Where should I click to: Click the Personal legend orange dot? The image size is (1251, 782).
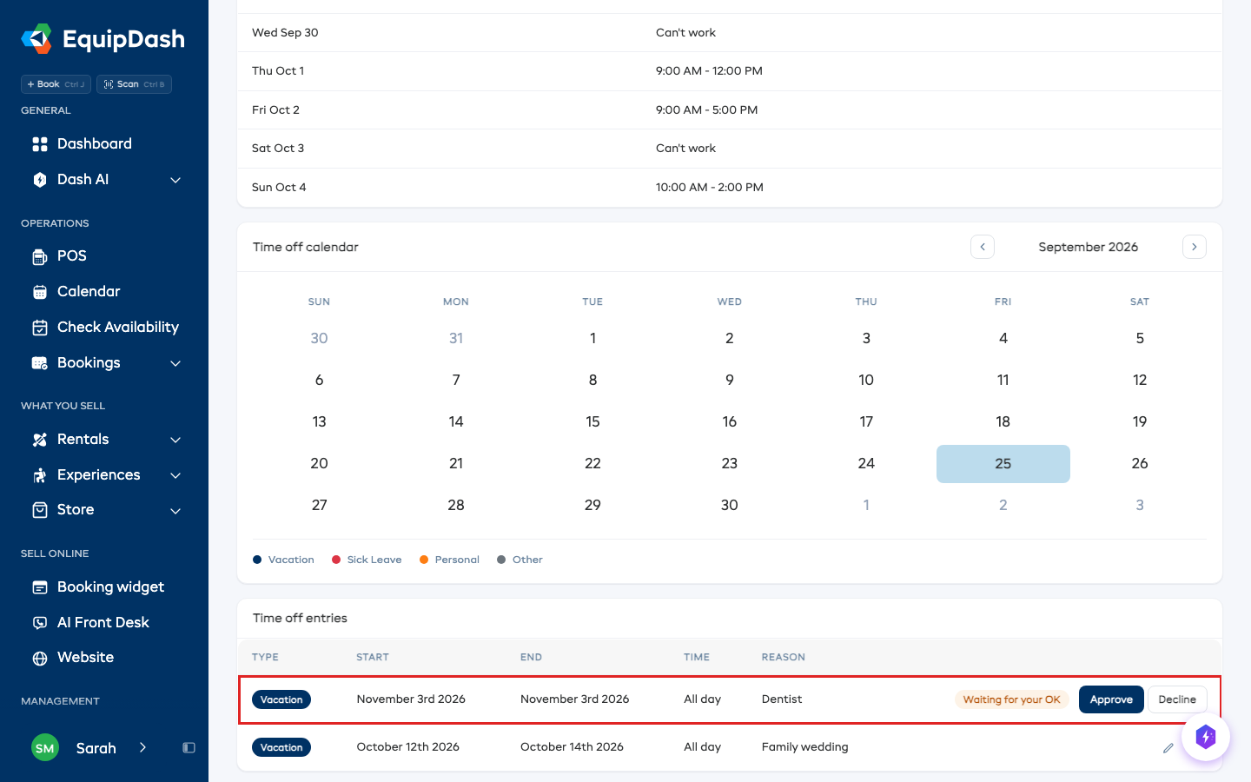pos(424,560)
